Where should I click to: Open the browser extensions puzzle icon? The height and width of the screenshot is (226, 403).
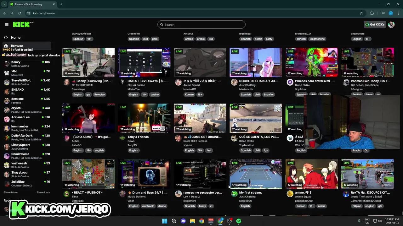(x=372, y=13)
